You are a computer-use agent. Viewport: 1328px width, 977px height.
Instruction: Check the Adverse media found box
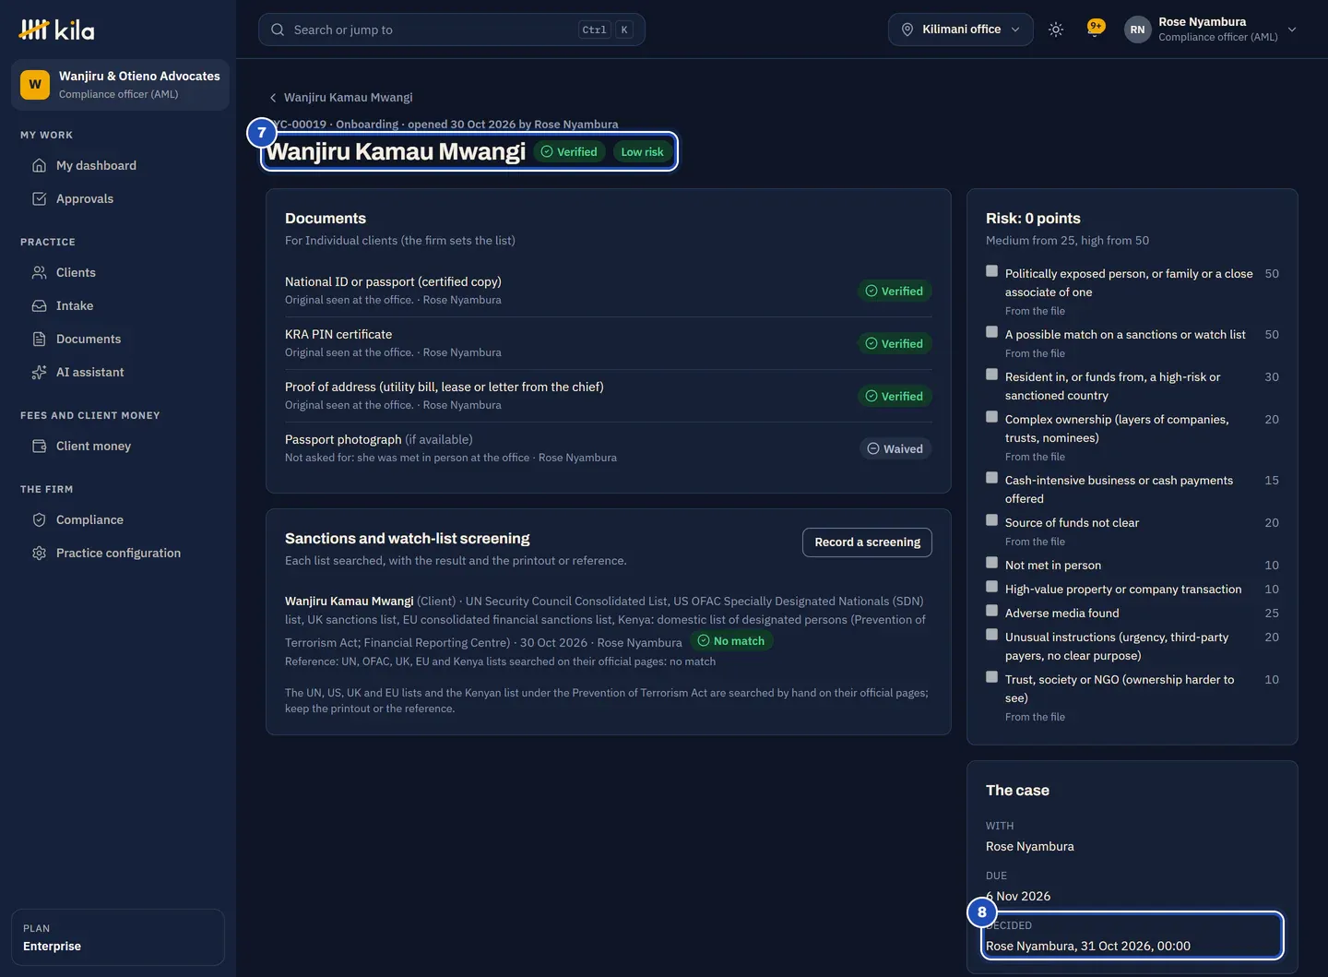991,611
